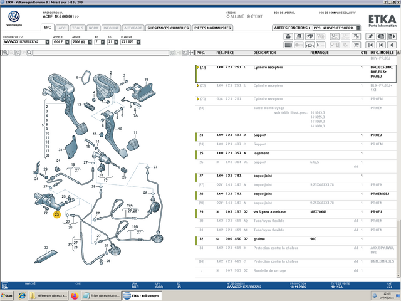This screenshot has width=401, height=301.
Task: Click the arrow-dash toolbar icon
Action: (320, 45)
